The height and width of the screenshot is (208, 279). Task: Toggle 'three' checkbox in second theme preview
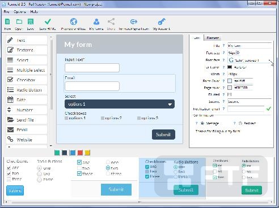click(x=79, y=174)
